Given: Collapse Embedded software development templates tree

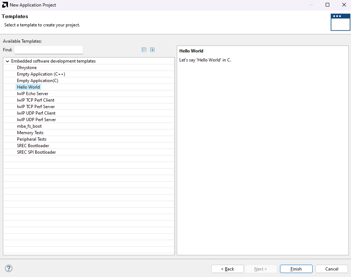Looking at the screenshot, I should (7, 61).
